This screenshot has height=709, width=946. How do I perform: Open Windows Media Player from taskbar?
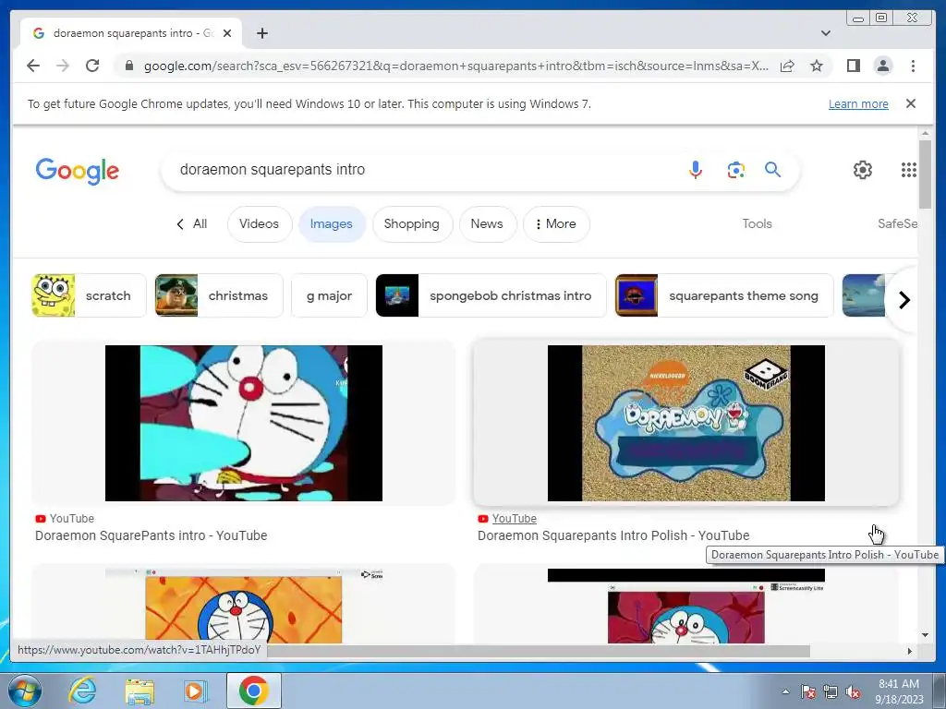click(x=195, y=691)
